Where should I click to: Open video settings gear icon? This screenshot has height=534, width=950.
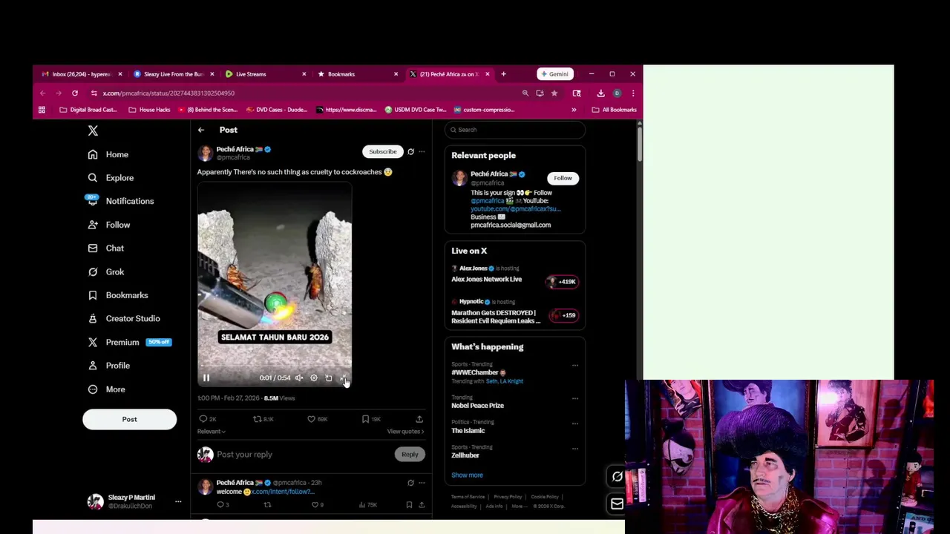click(314, 378)
